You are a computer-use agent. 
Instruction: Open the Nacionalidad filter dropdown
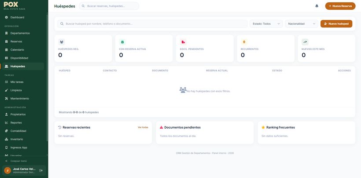coord(302,24)
